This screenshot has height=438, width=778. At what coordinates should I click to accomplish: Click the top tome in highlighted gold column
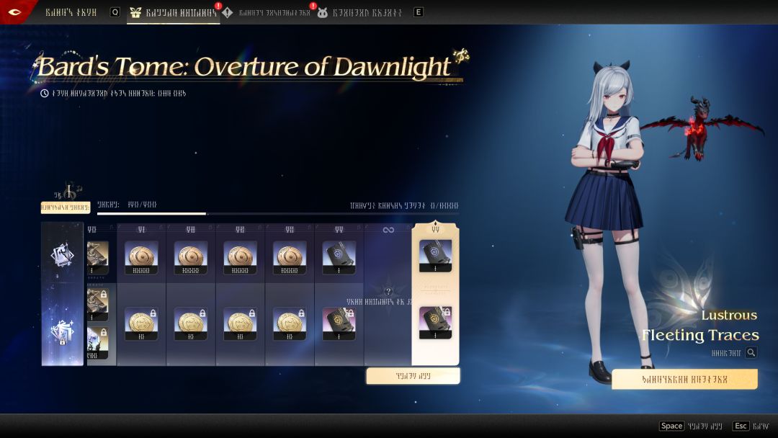(x=435, y=256)
